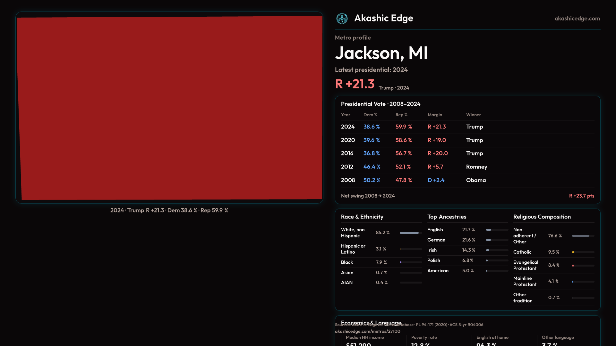Click the Black population purple indicator
The width and height of the screenshot is (616, 346).
point(401,262)
